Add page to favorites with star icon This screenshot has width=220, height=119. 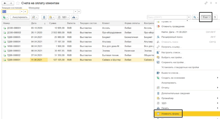[18, 3]
